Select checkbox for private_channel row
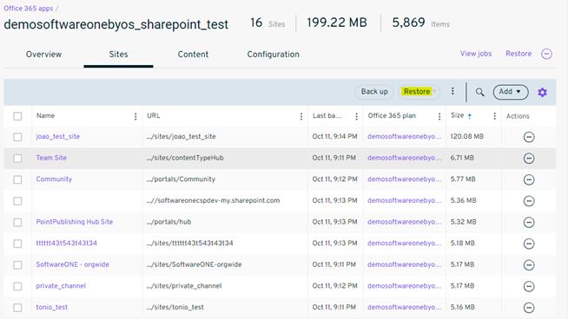The width and height of the screenshot is (568, 319). [17, 286]
